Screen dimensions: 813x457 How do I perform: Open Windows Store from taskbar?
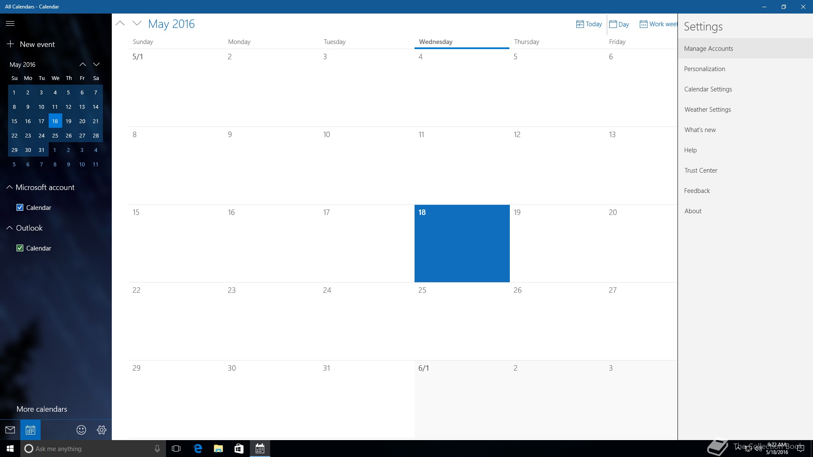point(239,449)
